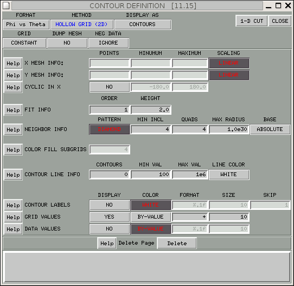Edit contour MAX VAL field 1e6
Viewport: 294px width, 286px height.
(x=190, y=175)
